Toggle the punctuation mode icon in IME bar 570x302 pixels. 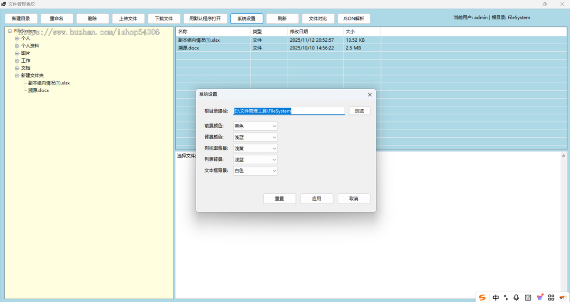[x=506, y=298]
